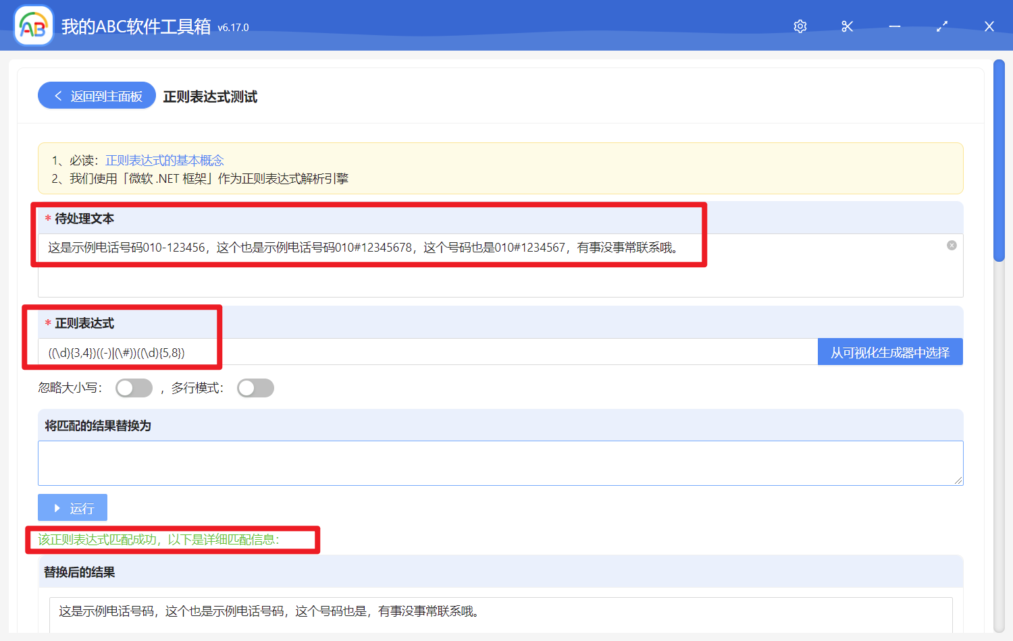This screenshot has height=641, width=1013.
Task: Clear the pending text with the X icon
Action: tap(952, 246)
